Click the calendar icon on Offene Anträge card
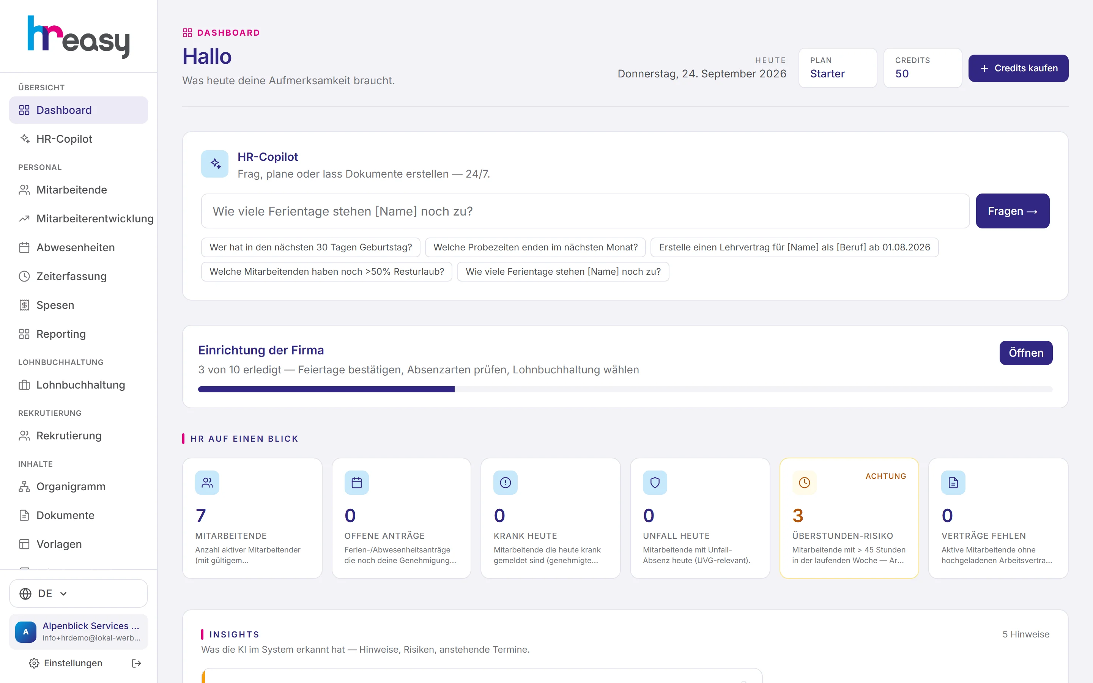 tap(356, 482)
